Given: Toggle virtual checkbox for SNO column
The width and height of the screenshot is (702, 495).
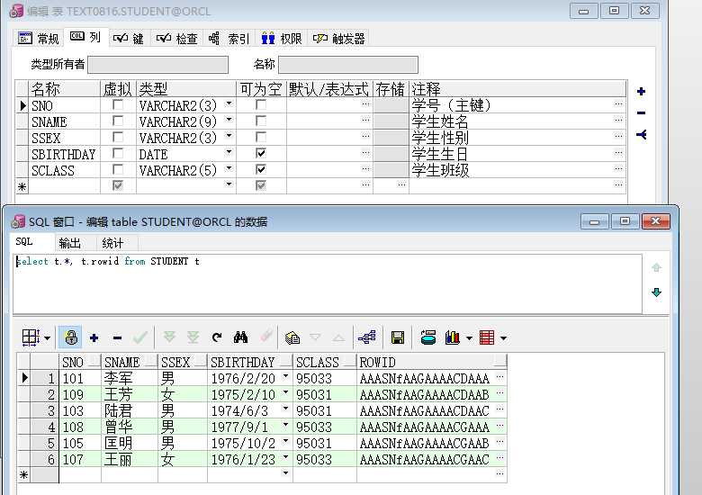Looking at the screenshot, I should (118, 104).
